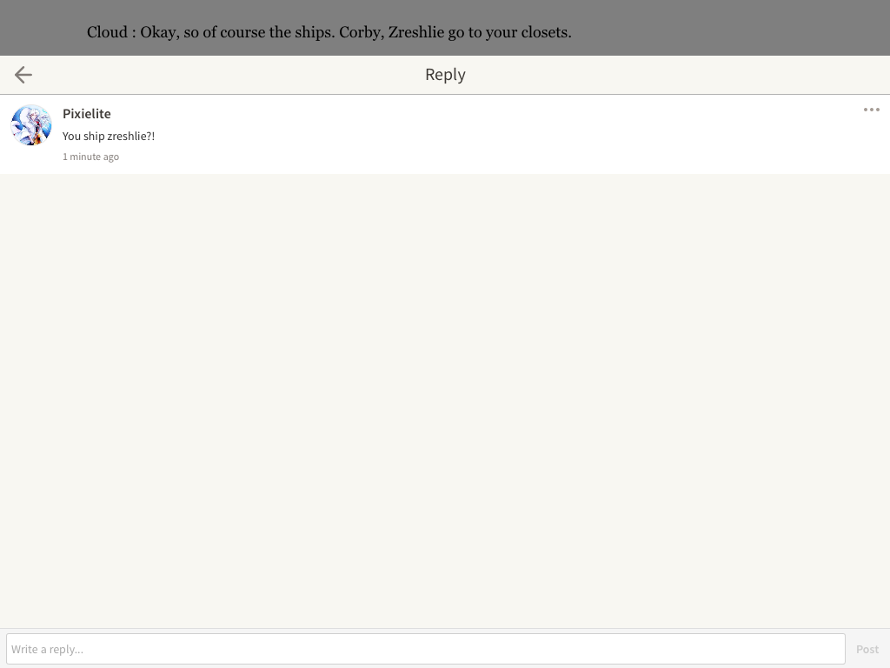The height and width of the screenshot is (668, 890).
Task: Click the Write a reply input field
Action: (426, 649)
